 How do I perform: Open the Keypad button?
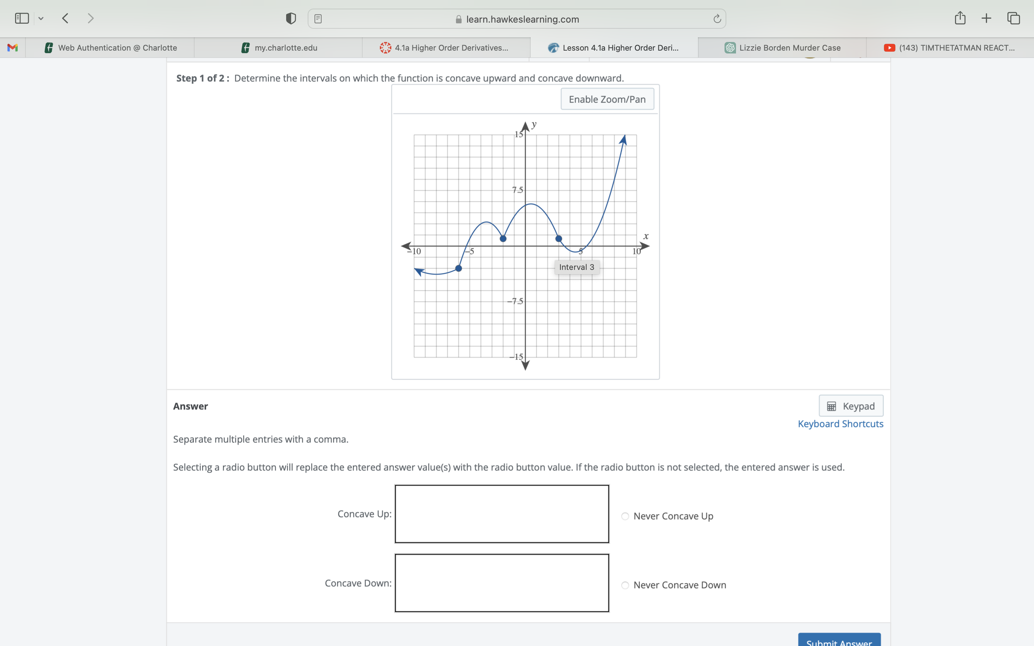[851, 406]
